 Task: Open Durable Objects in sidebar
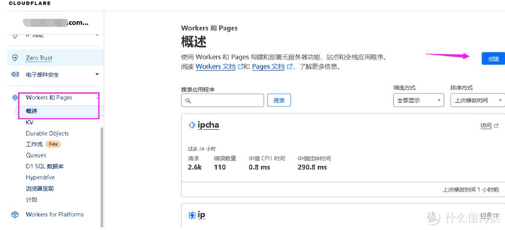[47, 134]
